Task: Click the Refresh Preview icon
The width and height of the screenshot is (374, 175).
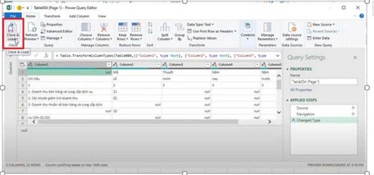Action: pyautogui.click(x=32, y=27)
